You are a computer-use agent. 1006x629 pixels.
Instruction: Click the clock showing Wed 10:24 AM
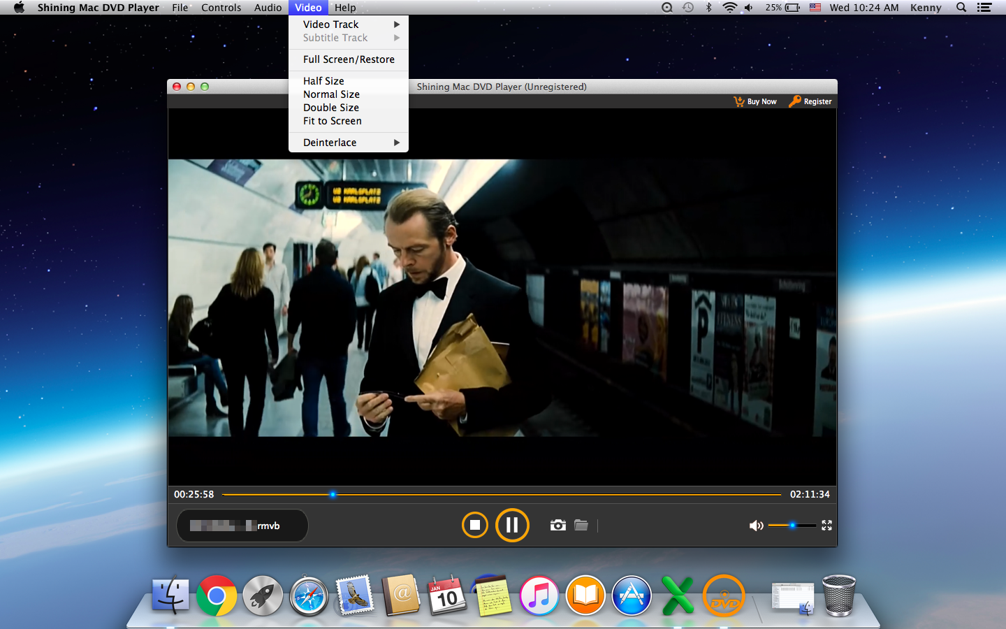[x=864, y=8]
